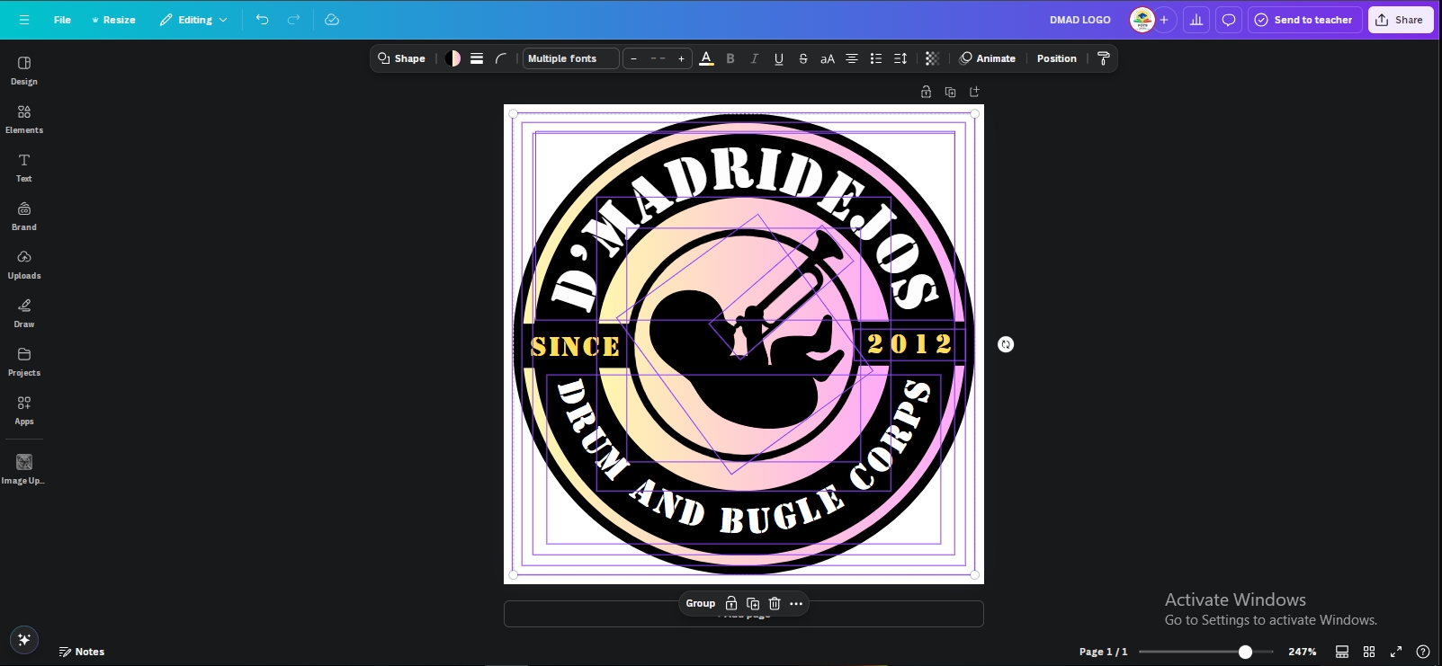Open the Position panel

coord(1056,58)
